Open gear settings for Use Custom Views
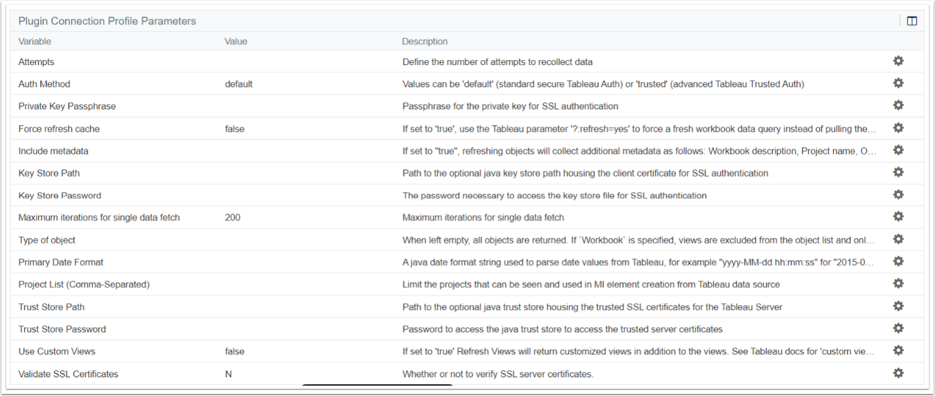The image size is (935, 396). coord(898,350)
